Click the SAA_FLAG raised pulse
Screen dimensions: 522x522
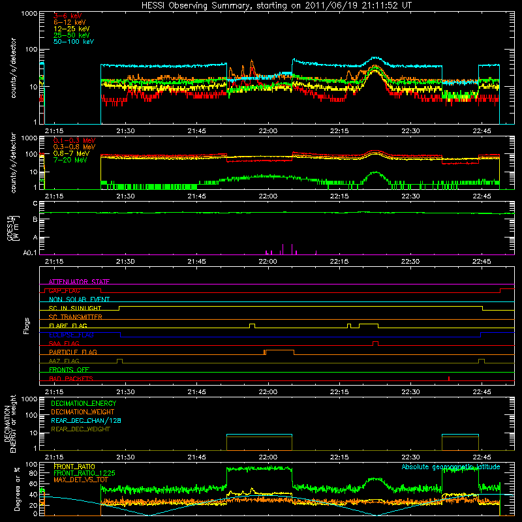[x=376, y=343]
